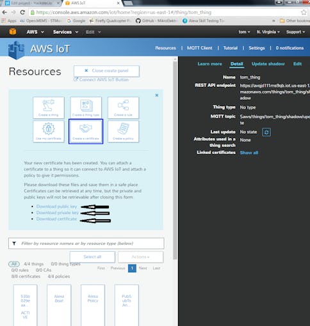Filter by 0/0 rules
The image size is (310, 326).
(x=20, y=270)
